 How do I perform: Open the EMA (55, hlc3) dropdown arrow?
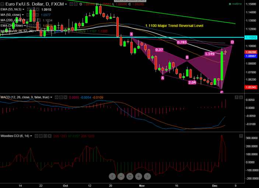pyautogui.click(x=23, y=10)
